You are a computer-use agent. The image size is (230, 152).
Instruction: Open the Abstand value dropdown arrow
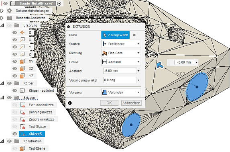[138, 71]
